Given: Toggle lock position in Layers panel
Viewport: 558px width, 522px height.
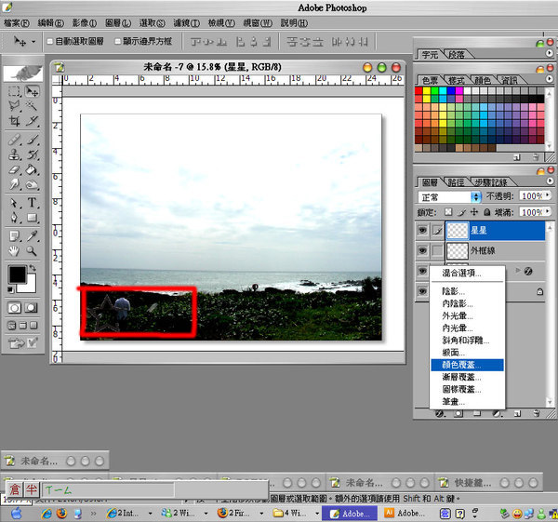Looking at the screenshot, I should point(474,212).
